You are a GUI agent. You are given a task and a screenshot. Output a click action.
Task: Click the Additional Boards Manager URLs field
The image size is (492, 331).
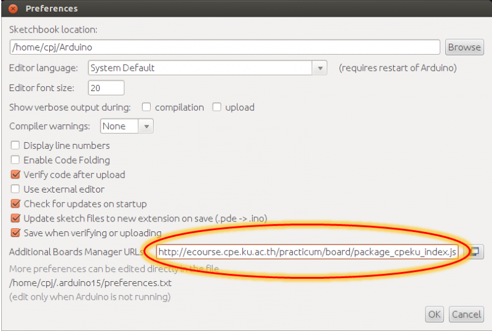coord(306,252)
